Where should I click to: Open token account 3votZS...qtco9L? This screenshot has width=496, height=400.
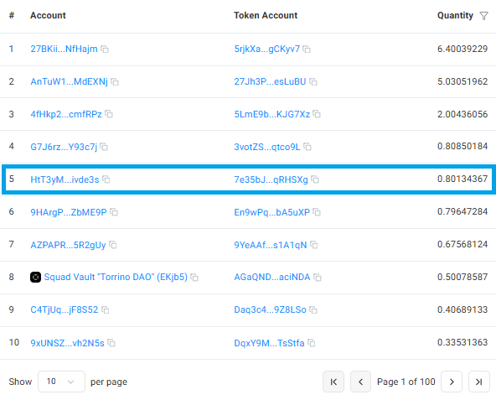[x=267, y=147]
